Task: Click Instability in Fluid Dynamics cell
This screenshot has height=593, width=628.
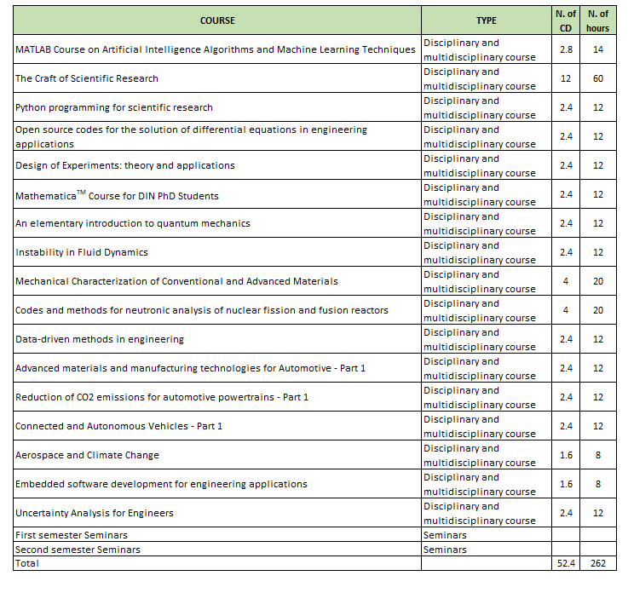Action: tap(82, 252)
